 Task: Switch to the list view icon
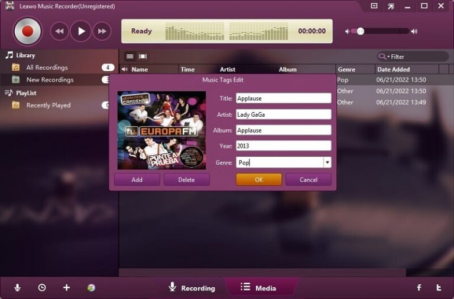click(129, 57)
